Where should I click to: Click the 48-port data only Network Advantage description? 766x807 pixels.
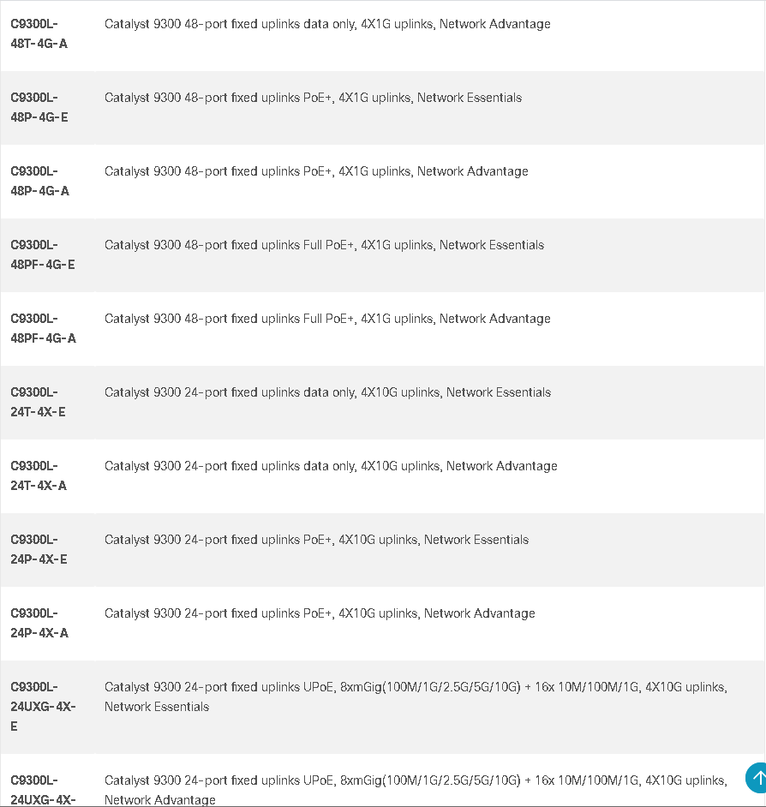(x=327, y=24)
